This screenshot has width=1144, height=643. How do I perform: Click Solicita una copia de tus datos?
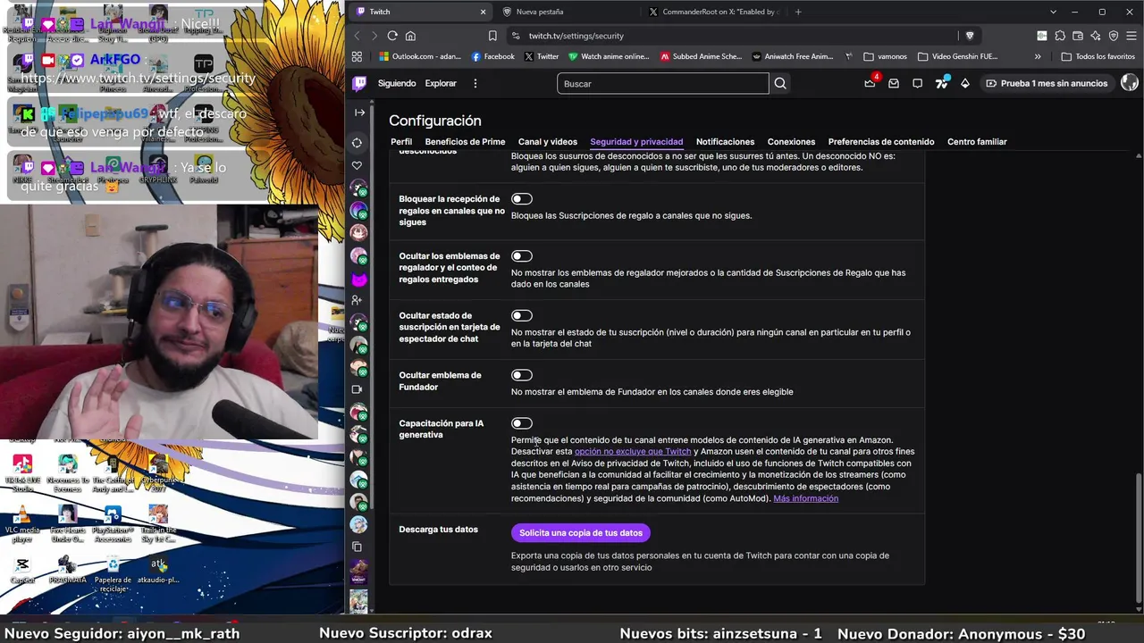(x=581, y=533)
